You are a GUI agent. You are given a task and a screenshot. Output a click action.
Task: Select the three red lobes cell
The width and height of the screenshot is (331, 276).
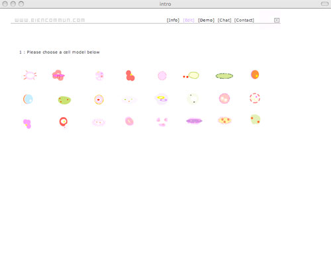pos(130,75)
